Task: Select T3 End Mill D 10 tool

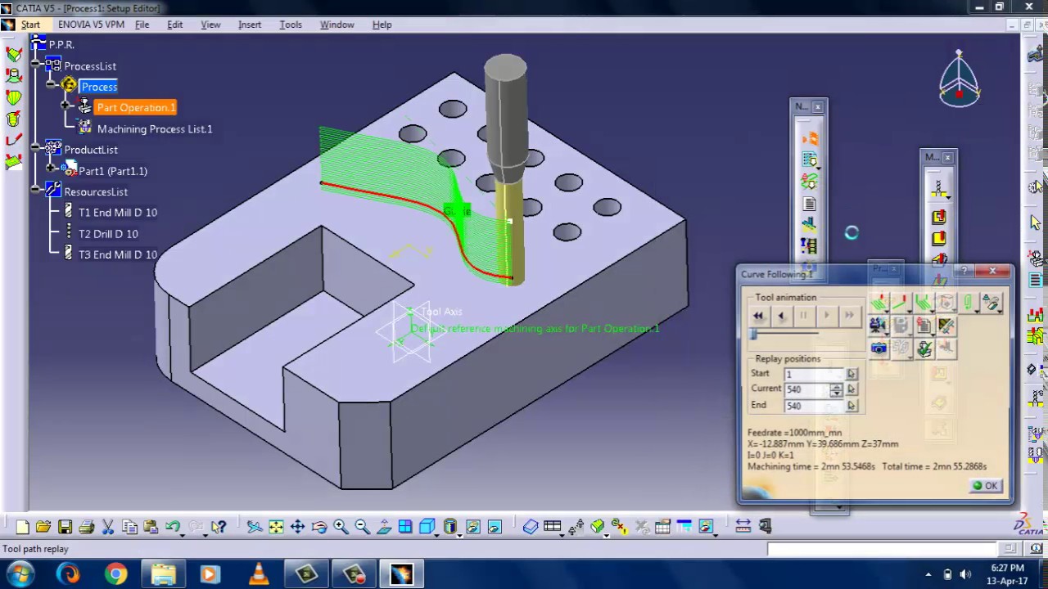Action: 118,254
